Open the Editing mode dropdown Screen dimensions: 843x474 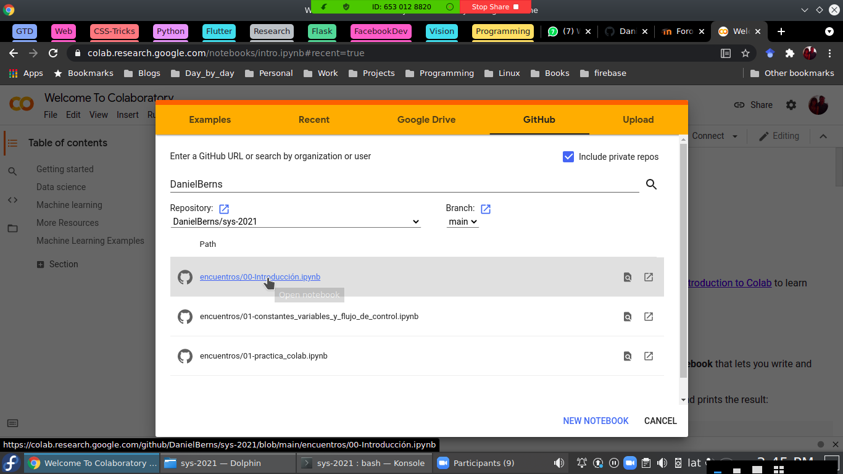pos(779,136)
